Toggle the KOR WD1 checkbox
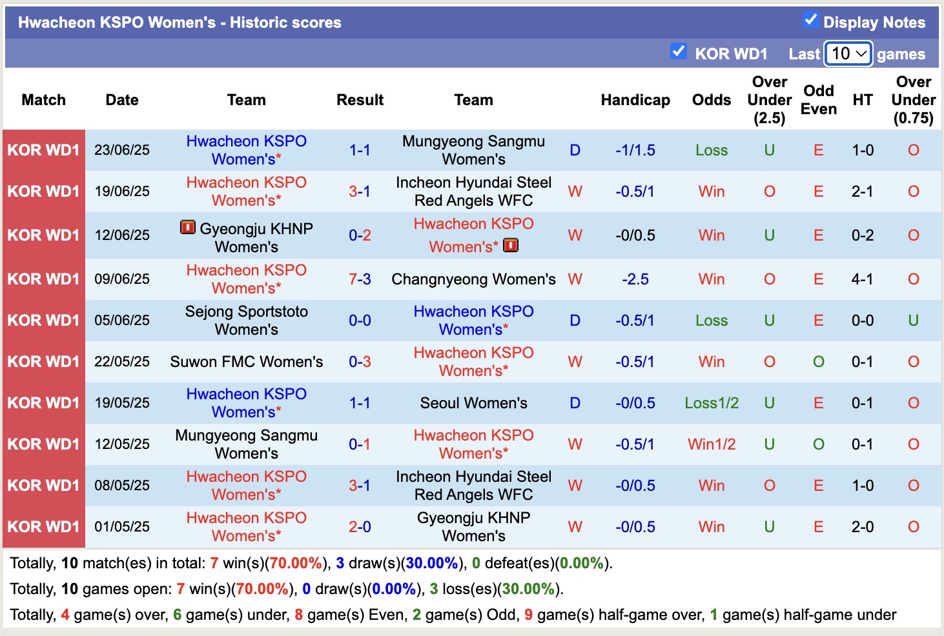Image resolution: width=944 pixels, height=636 pixels. point(678,52)
